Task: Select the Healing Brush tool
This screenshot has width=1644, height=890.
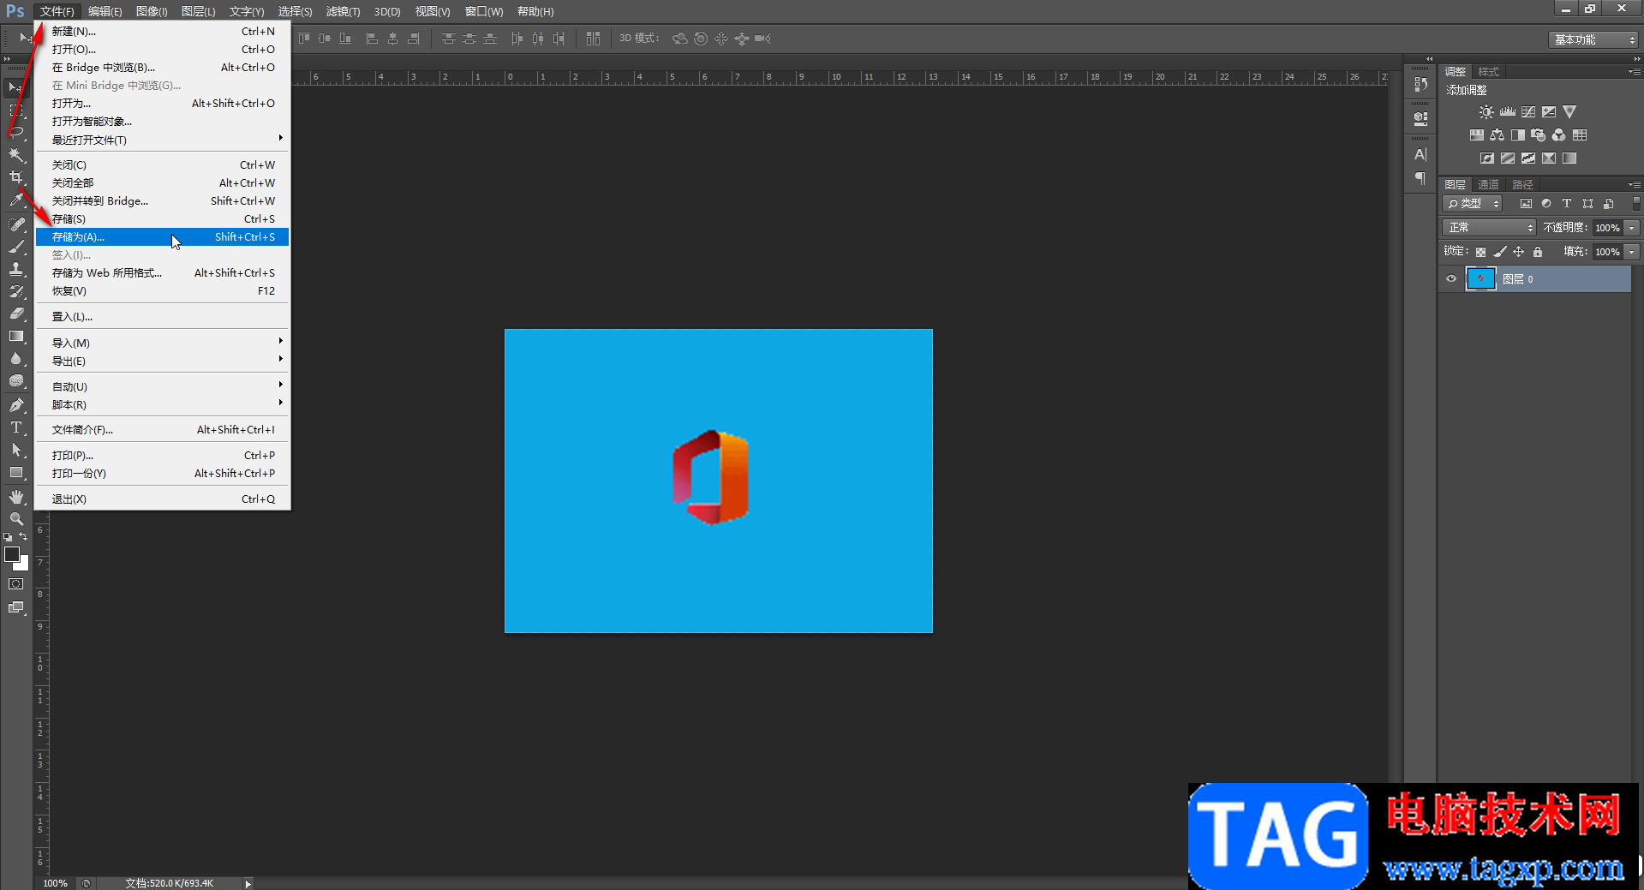Action: coord(15,224)
